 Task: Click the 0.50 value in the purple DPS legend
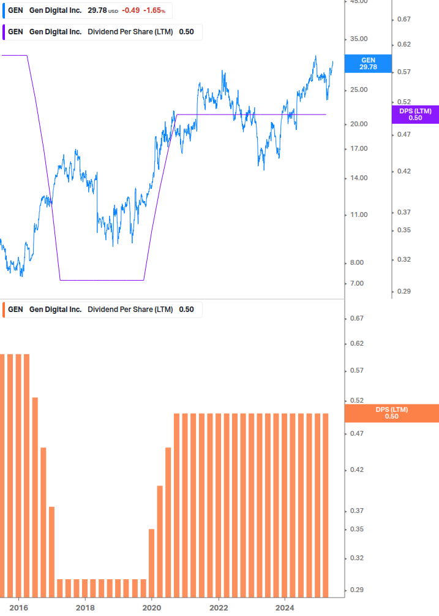186,32
